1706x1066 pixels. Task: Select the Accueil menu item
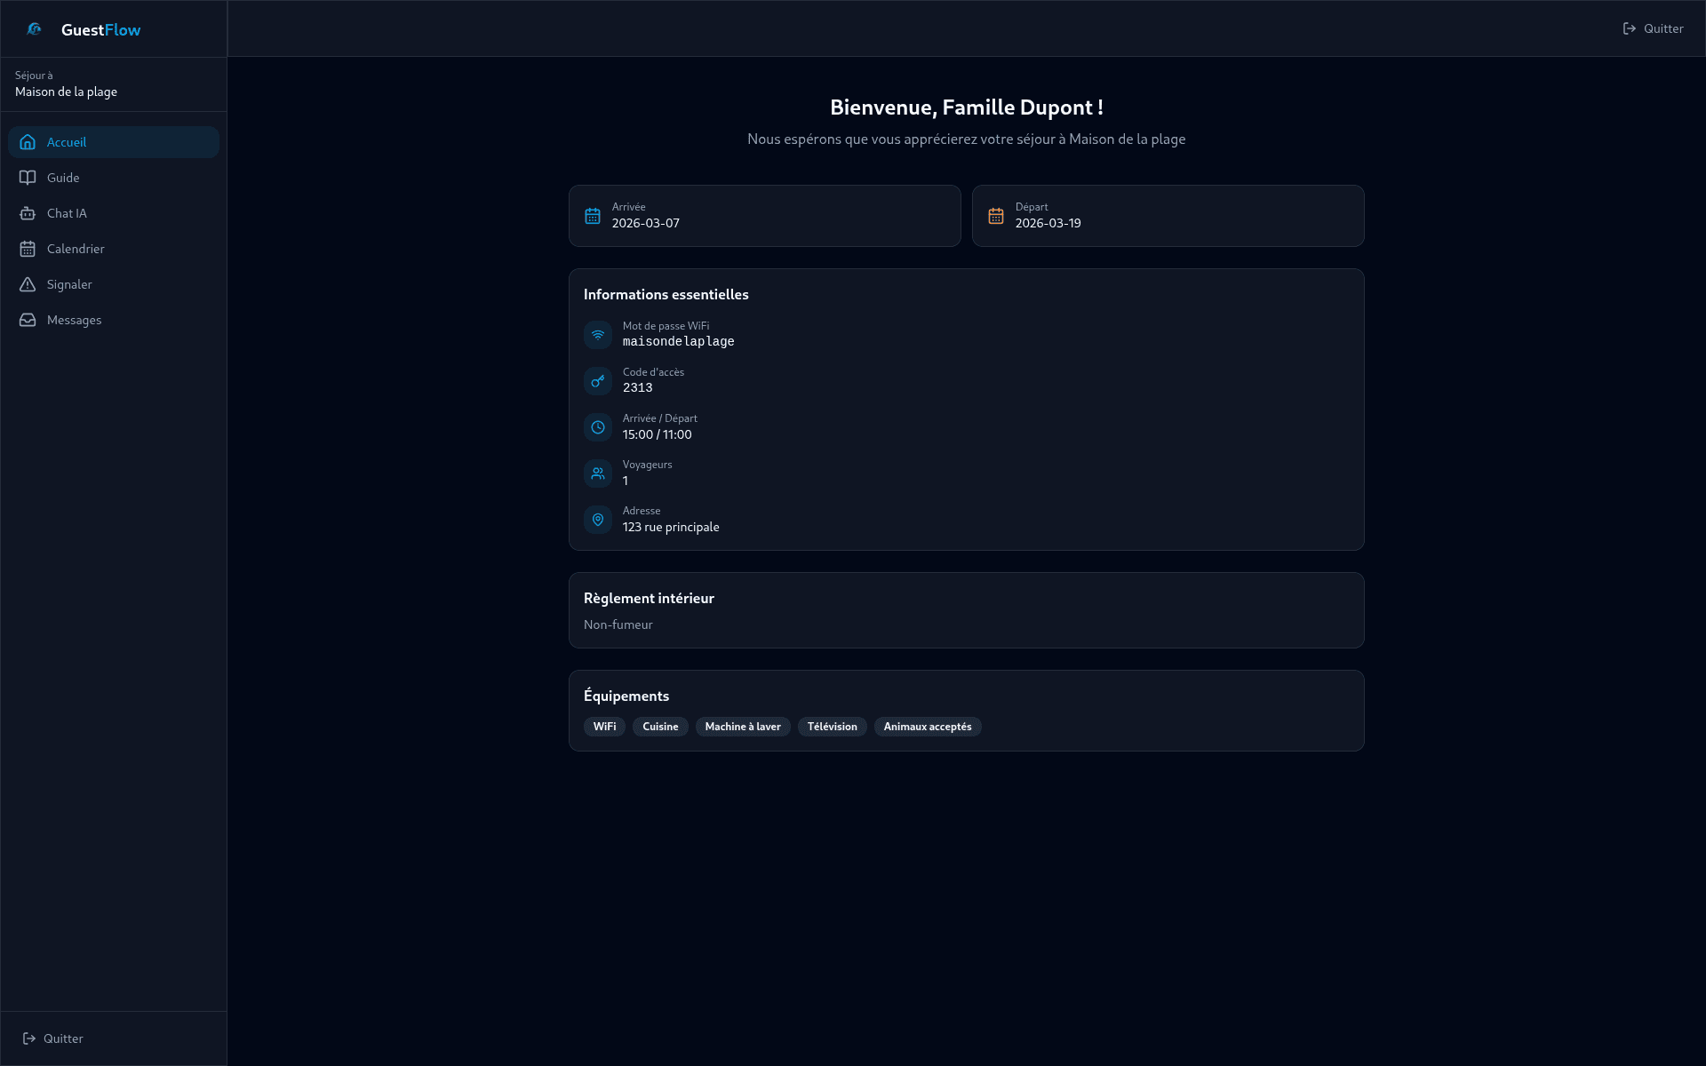[114, 142]
